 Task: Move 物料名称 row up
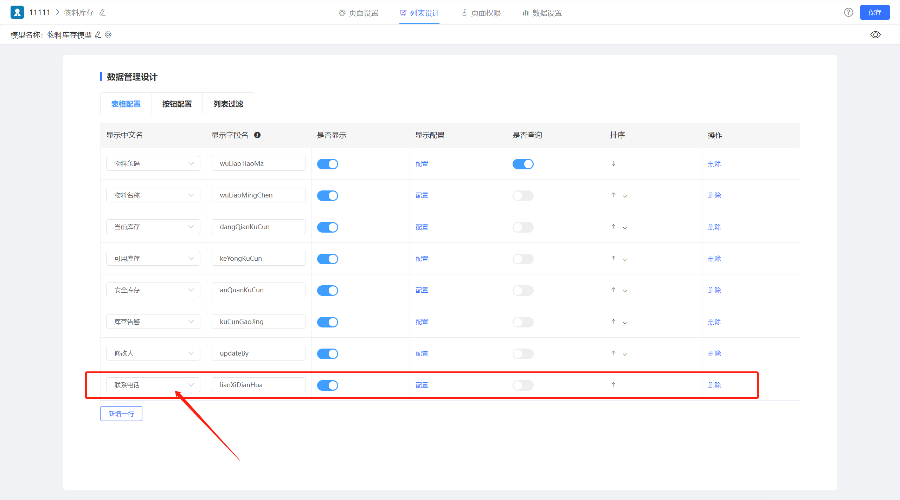coord(613,195)
